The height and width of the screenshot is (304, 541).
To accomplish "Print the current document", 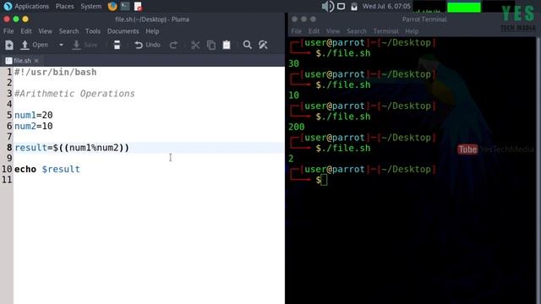I will point(117,45).
